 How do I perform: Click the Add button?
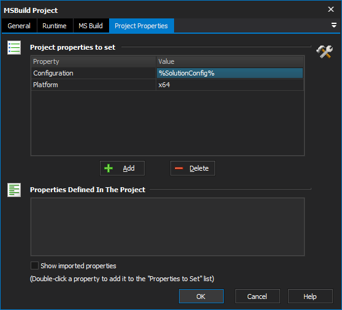[x=122, y=168]
